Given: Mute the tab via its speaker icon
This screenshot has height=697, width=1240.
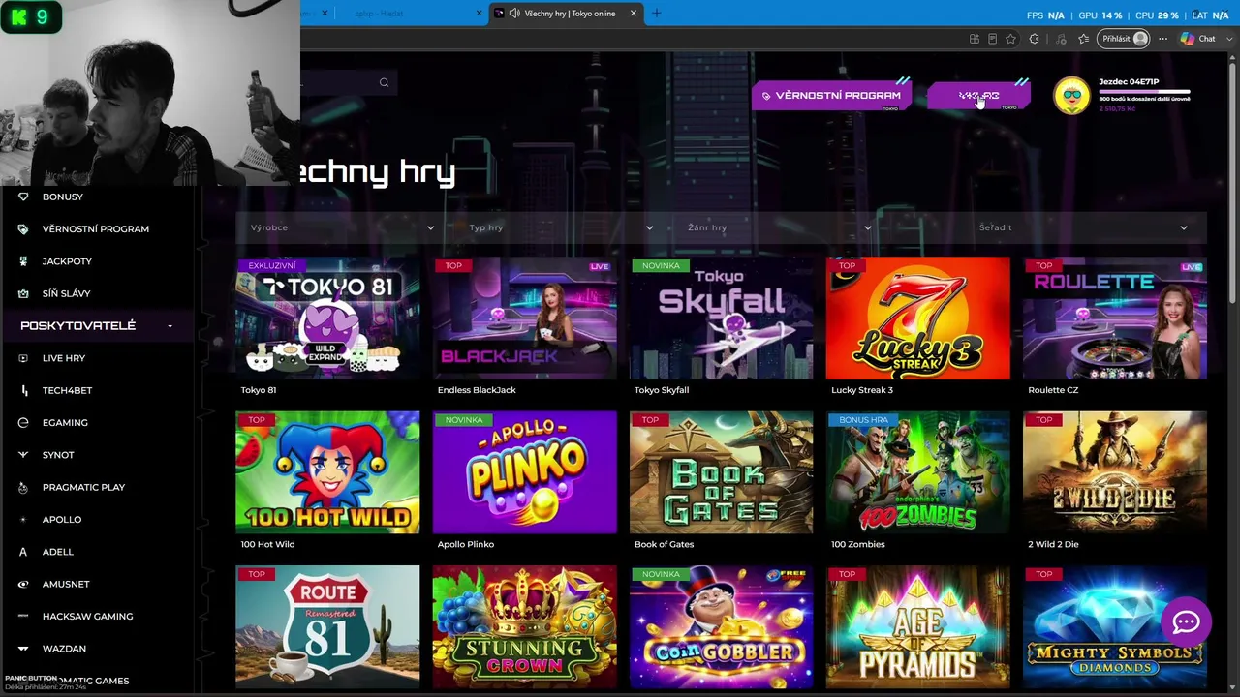Looking at the screenshot, I should click(514, 14).
